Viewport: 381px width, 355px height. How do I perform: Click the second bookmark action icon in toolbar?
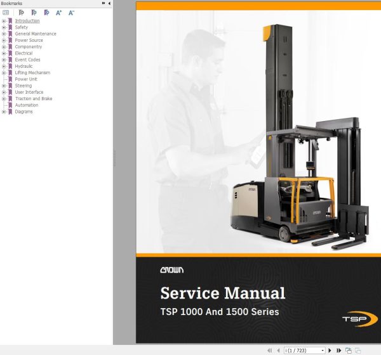(x=34, y=13)
